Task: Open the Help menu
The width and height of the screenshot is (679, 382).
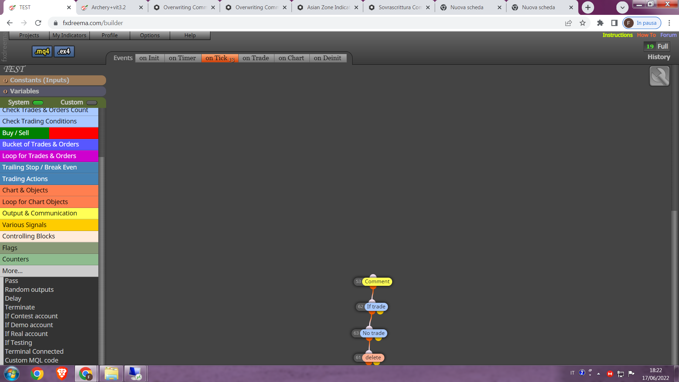Action: [x=190, y=35]
